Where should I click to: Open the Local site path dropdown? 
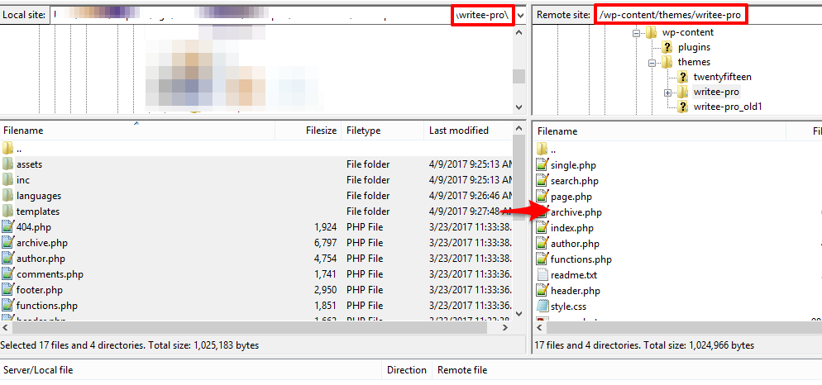pos(520,15)
